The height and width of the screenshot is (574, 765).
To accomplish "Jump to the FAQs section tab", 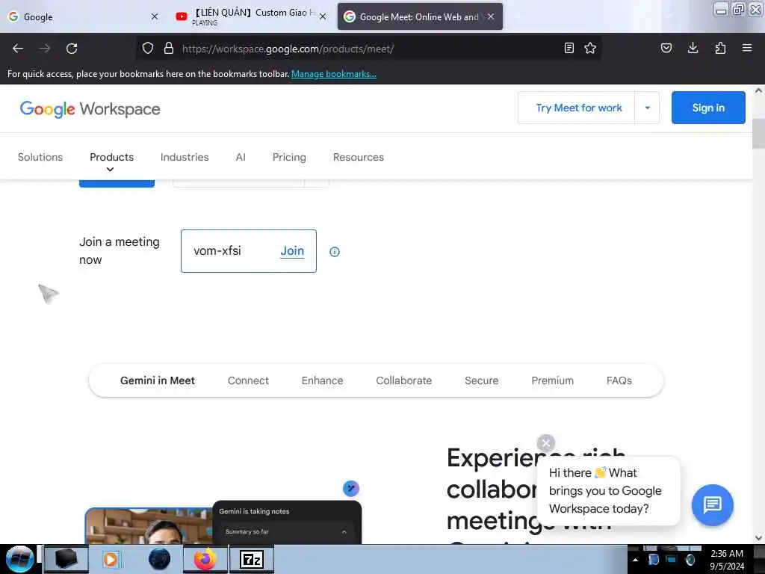I will [x=619, y=380].
